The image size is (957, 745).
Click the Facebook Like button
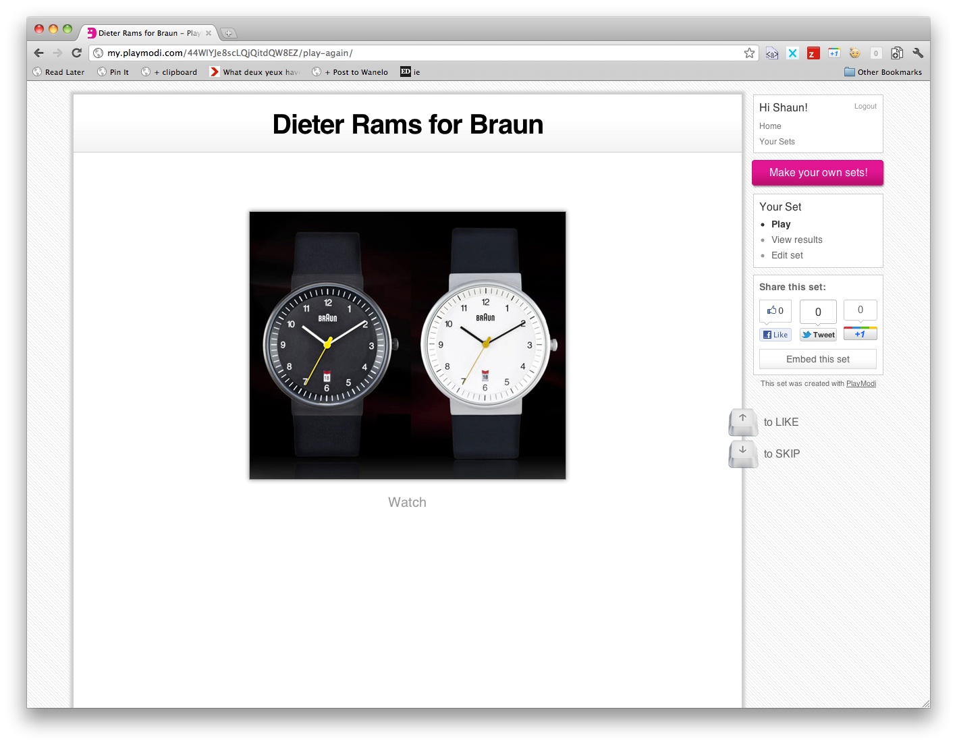tap(775, 335)
